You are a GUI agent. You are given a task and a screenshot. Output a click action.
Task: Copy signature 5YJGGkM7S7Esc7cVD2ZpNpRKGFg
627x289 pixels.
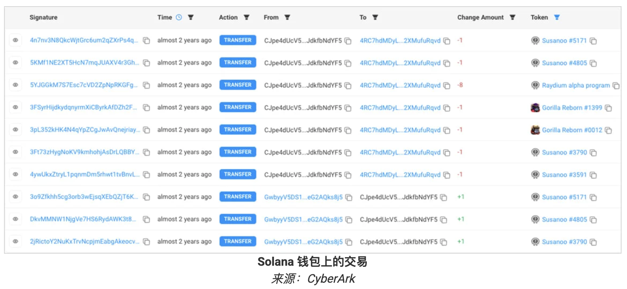pyautogui.click(x=147, y=85)
